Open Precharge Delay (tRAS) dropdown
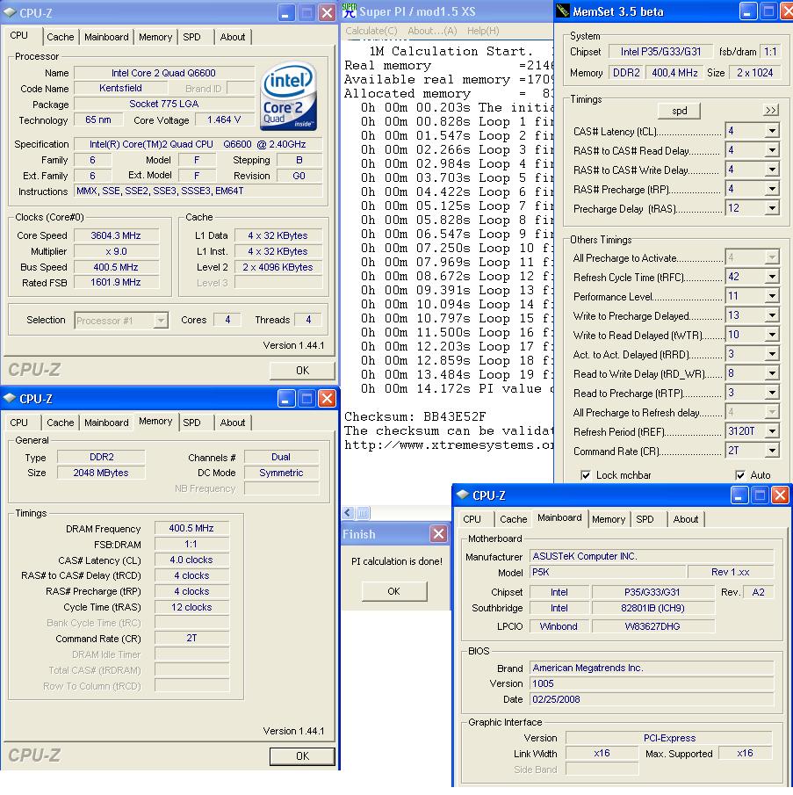This screenshot has height=795, width=793. pos(771,208)
